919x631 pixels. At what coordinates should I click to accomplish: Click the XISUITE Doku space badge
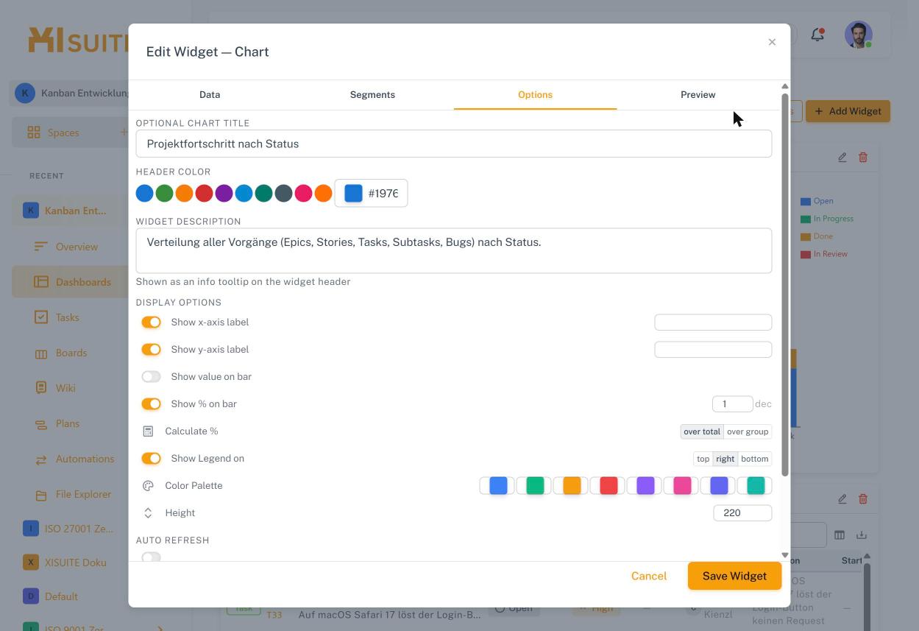[31, 562]
